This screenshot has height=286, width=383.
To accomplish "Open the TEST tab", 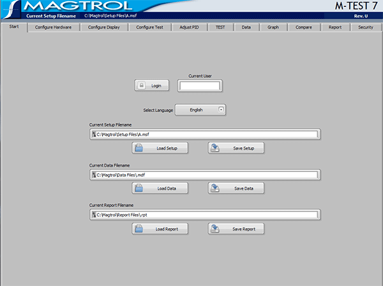I will (220, 27).
